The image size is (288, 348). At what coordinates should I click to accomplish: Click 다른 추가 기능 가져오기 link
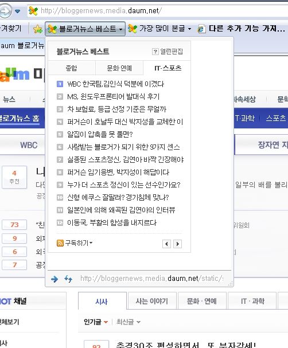tap(242, 29)
